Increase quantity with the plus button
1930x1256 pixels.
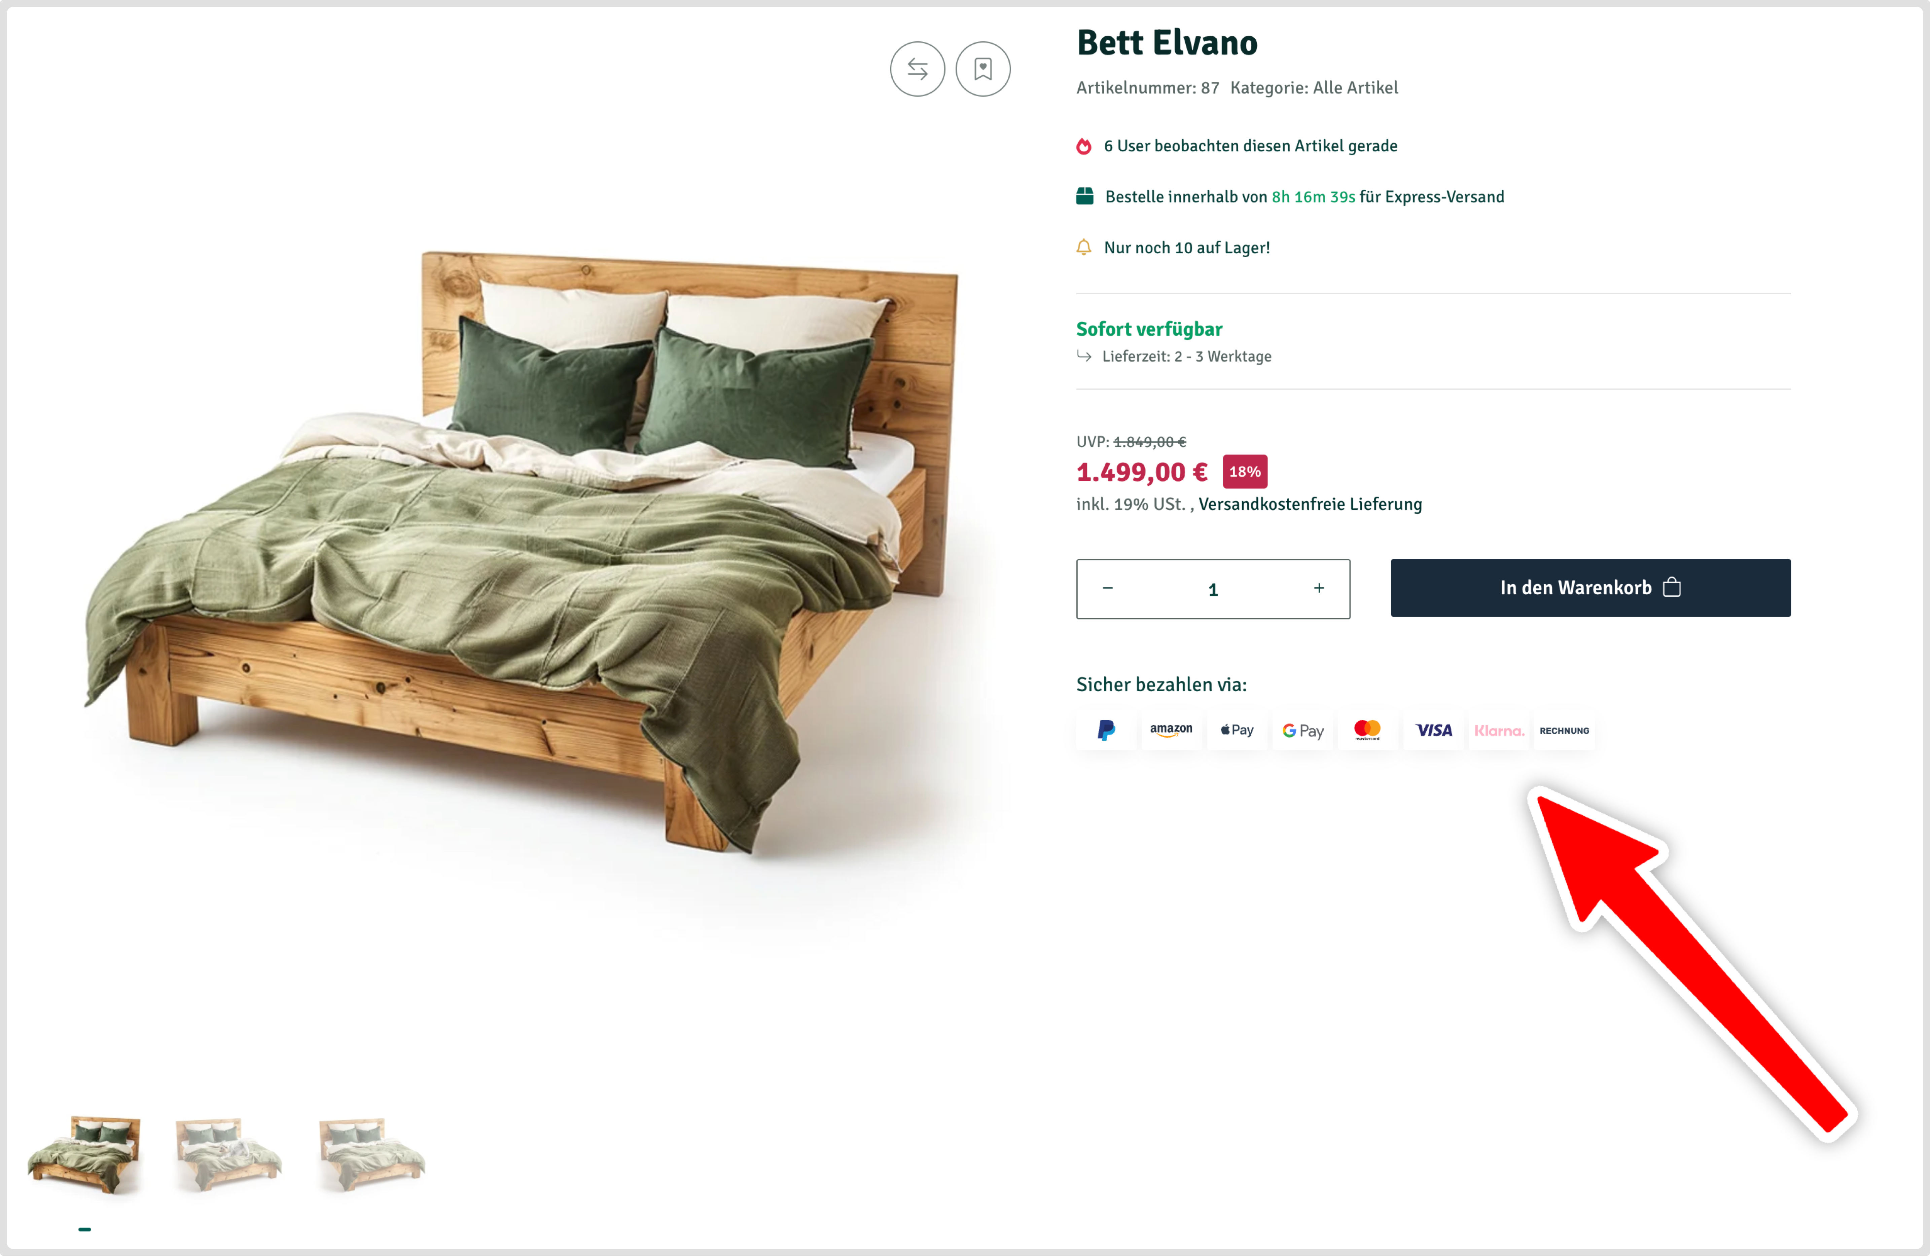click(x=1319, y=589)
